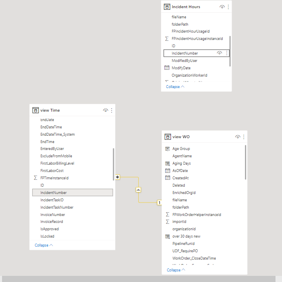Click calendar icon next to CreatedAt
This screenshot has width=282, height=282.
pos(167,178)
